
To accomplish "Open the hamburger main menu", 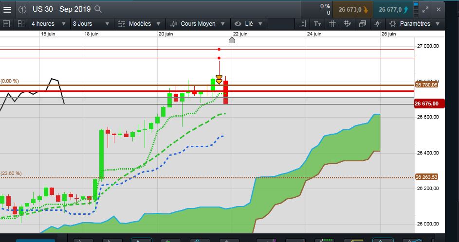I will tap(7, 9).
